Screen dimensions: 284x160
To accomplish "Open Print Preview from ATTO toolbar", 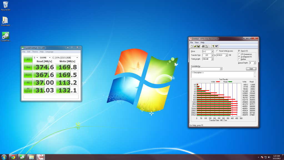I will click(206, 46).
